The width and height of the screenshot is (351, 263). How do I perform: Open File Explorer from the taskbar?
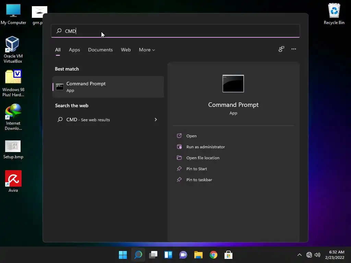tap(198, 255)
